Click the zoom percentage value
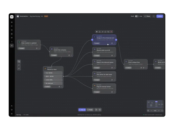The height and width of the screenshot is (130, 174). click(x=155, y=111)
